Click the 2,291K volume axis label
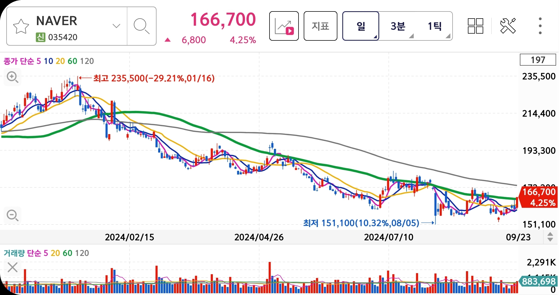 pos(541,262)
